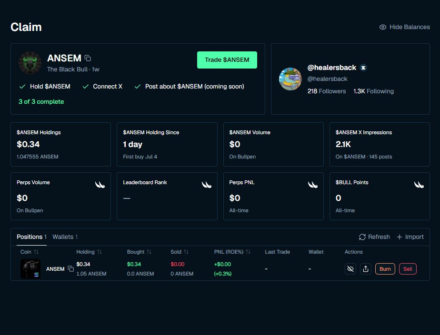Click 1.047555 ANSEM amount
The width and height of the screenshot is (440, 335).
coord(38,157)
